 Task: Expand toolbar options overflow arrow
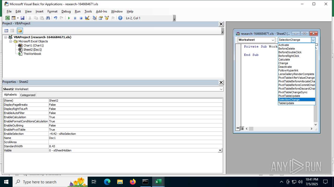pos(174,18)
